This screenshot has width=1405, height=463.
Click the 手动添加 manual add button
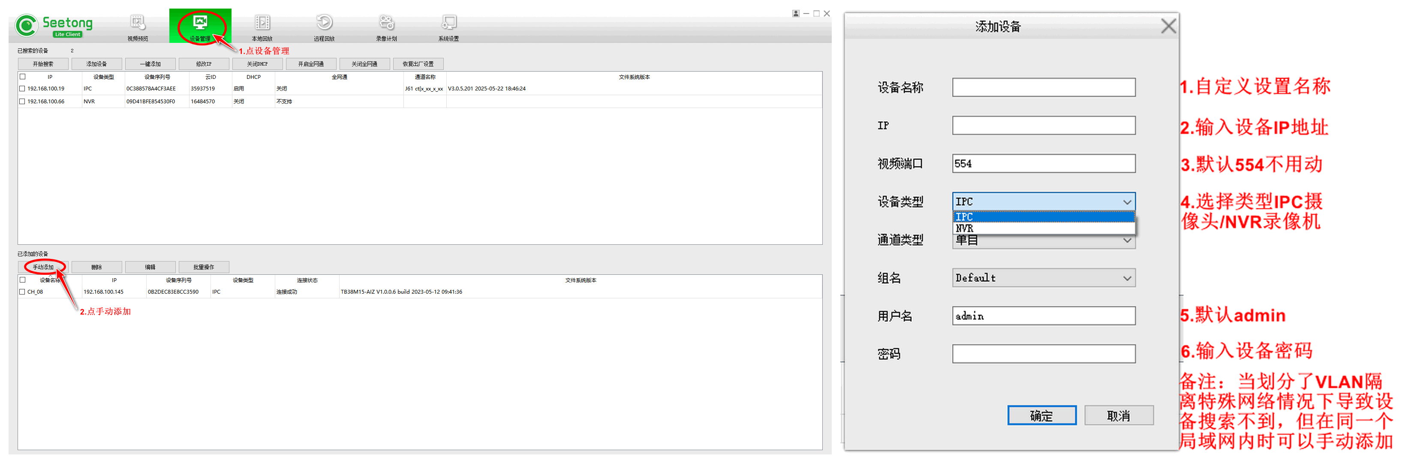(43, 267)
